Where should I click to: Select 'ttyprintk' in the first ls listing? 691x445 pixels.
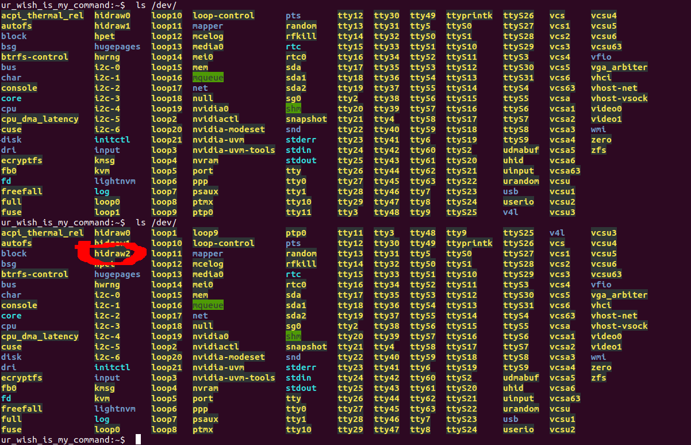(470, 16)
